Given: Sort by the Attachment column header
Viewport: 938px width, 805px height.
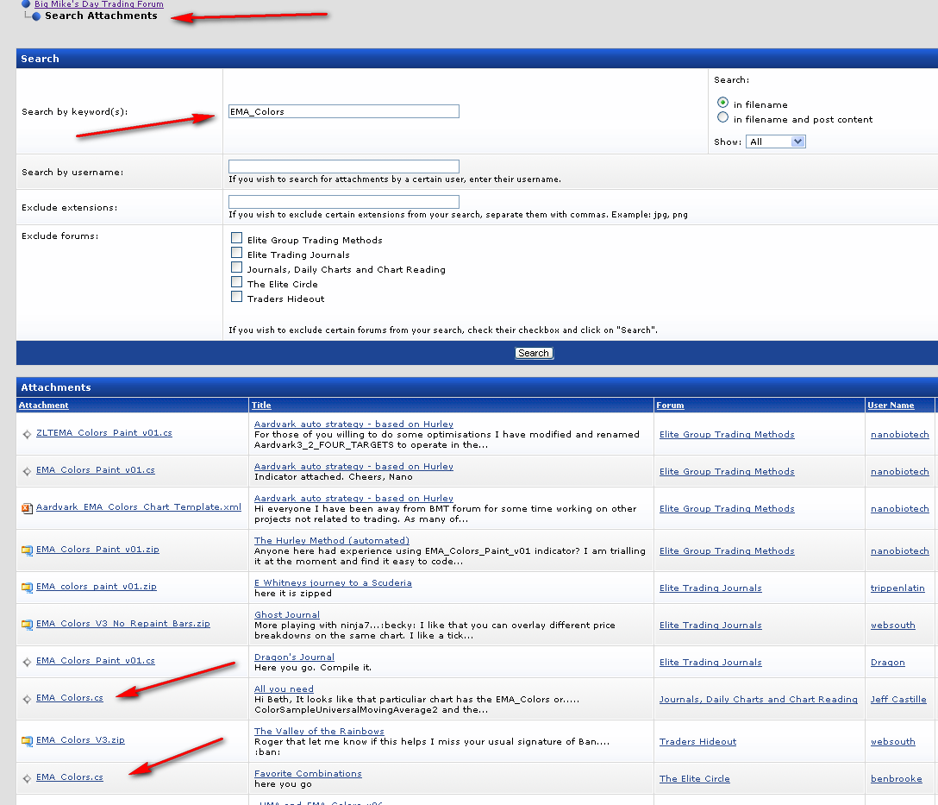Looking at the screenshot, I should pos(44,406).
